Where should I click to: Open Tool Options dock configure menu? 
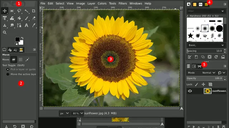34,50
